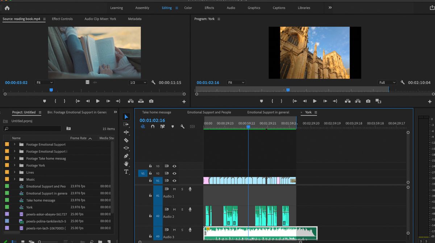
Task: Select the Razor tool in the tools panel
Action: click(x=126, y=140)
